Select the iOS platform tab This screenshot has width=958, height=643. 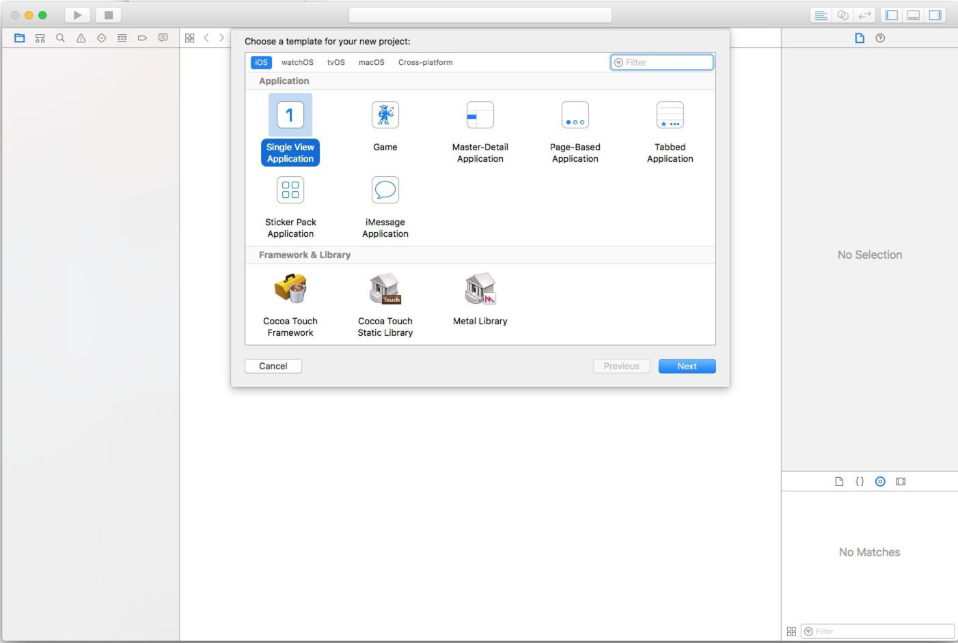coord(261,62)
